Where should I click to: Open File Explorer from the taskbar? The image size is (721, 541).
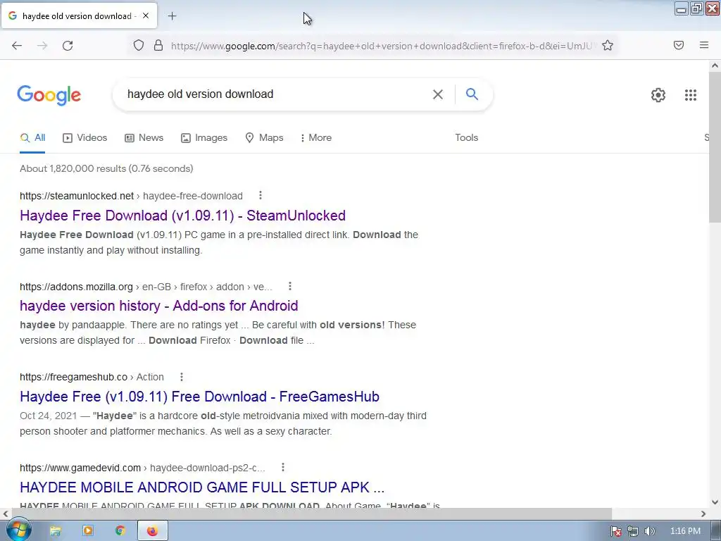tap(55, 531)
